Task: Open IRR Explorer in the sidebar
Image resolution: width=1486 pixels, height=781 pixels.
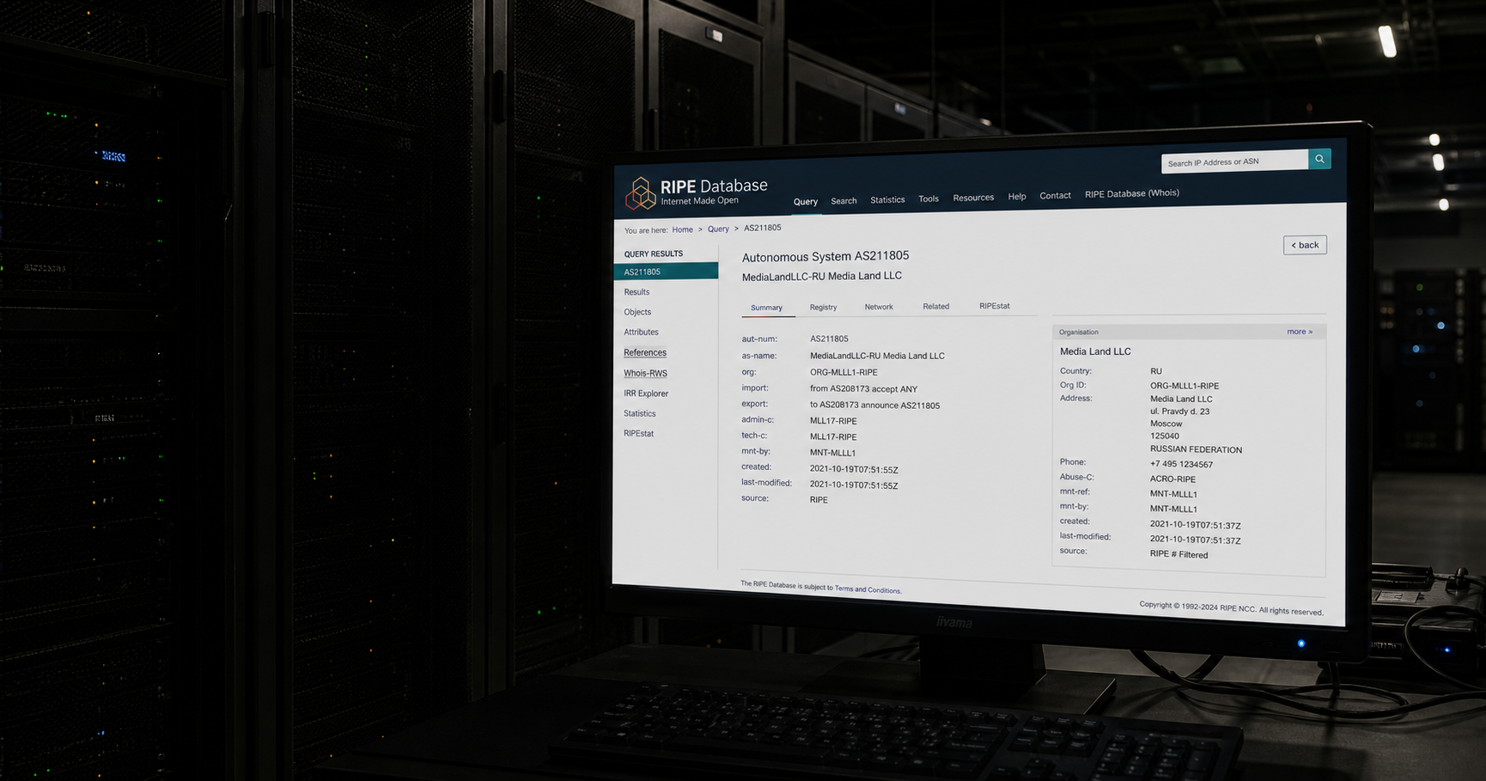Action: pyautogui.click(x=646, y=394)
